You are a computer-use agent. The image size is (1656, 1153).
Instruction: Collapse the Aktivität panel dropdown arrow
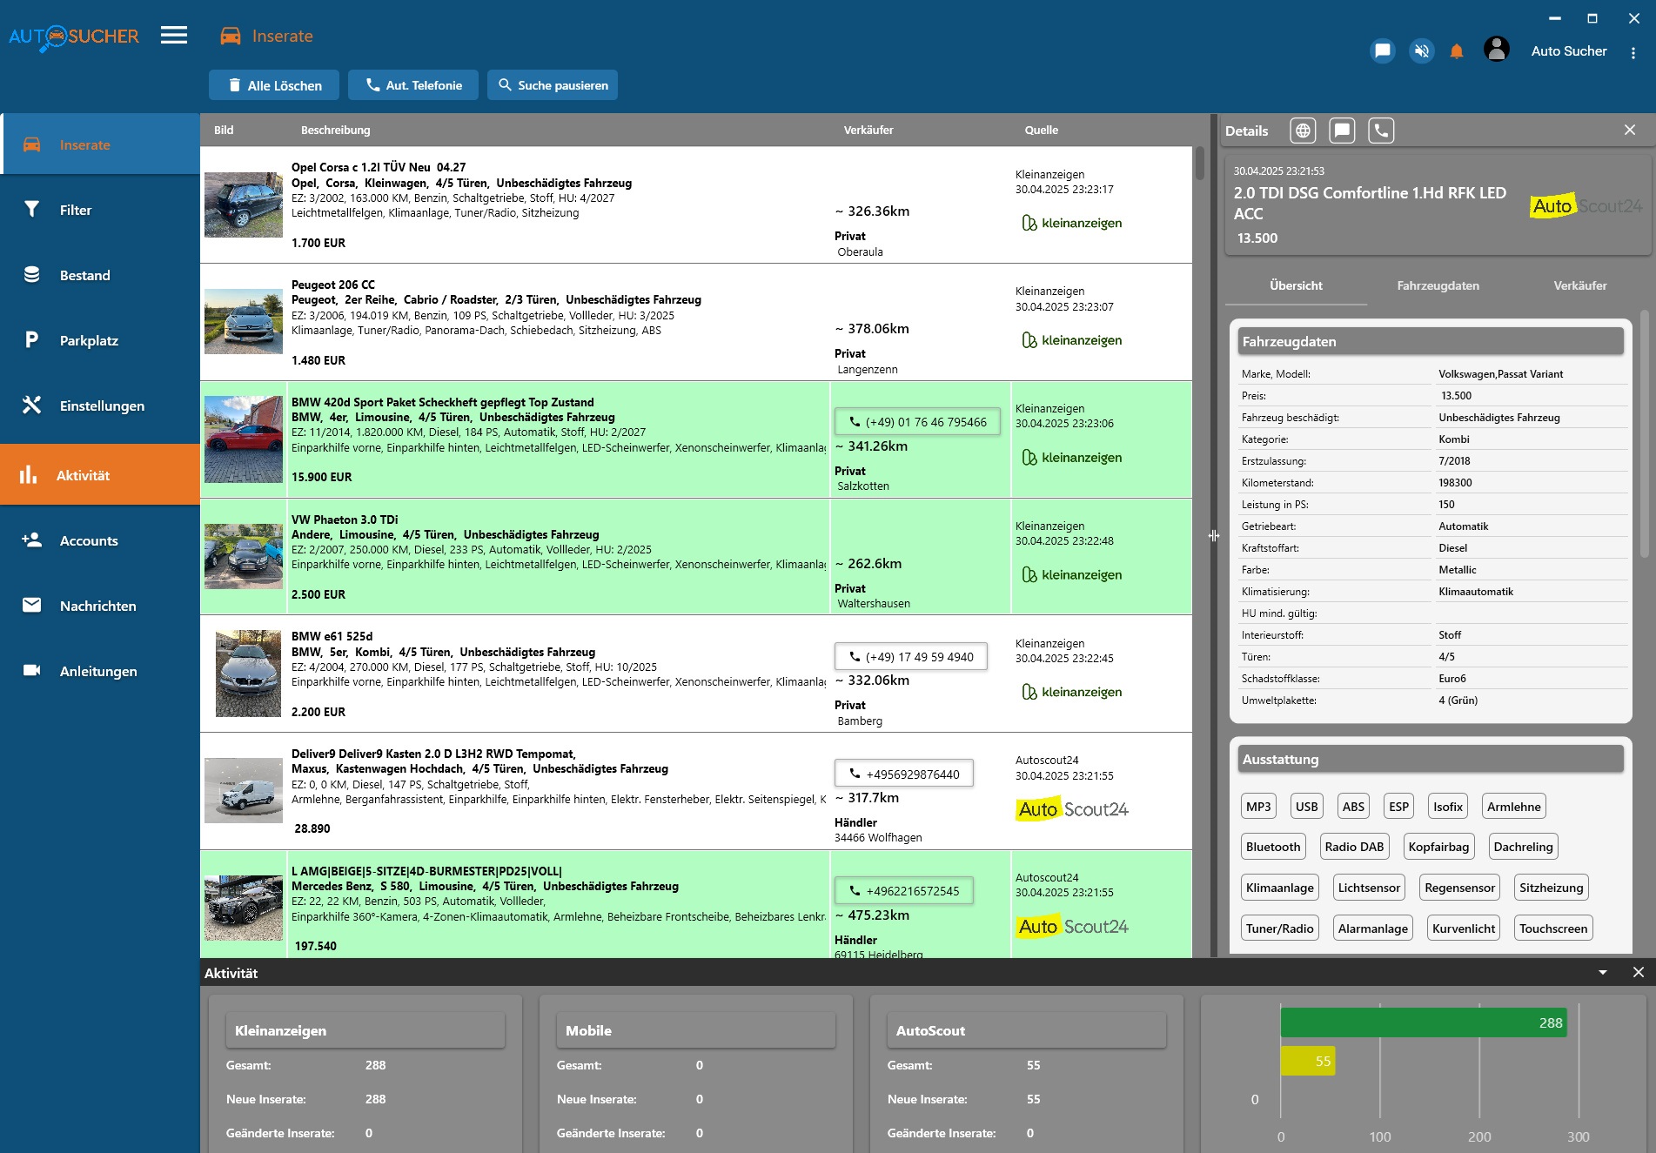(1603, 973)
